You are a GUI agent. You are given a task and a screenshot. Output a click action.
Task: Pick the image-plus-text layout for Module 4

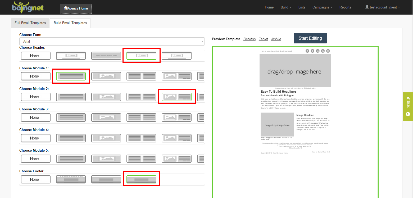point(176,138)
